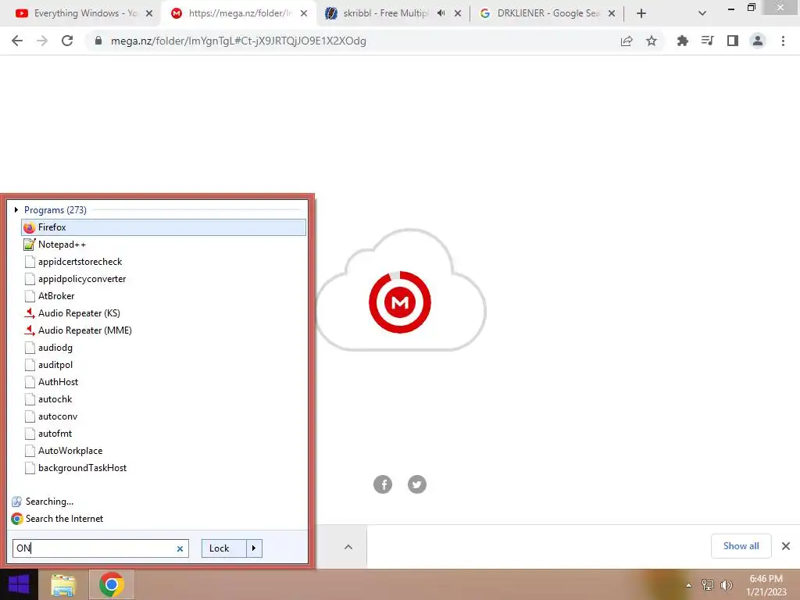Collapse the Programs (273) group
Viewport: 800px width, 600px height.
pyautogui.click(x=16, y=209)
